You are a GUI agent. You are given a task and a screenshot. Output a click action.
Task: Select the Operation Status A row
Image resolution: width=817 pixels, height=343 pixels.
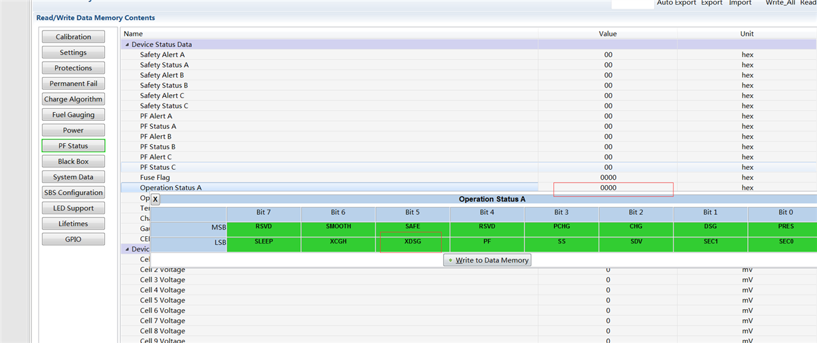tap(469, 188)
